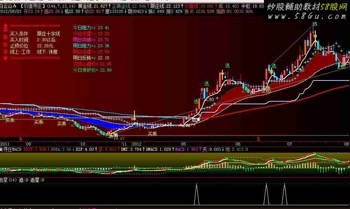Click the 线下·休息 text
The image size is (350, 209).
tap(47, 52)
